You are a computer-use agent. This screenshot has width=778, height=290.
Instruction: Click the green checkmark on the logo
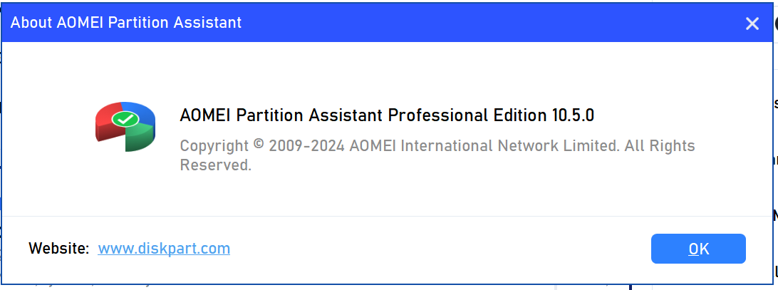point(126,118)
